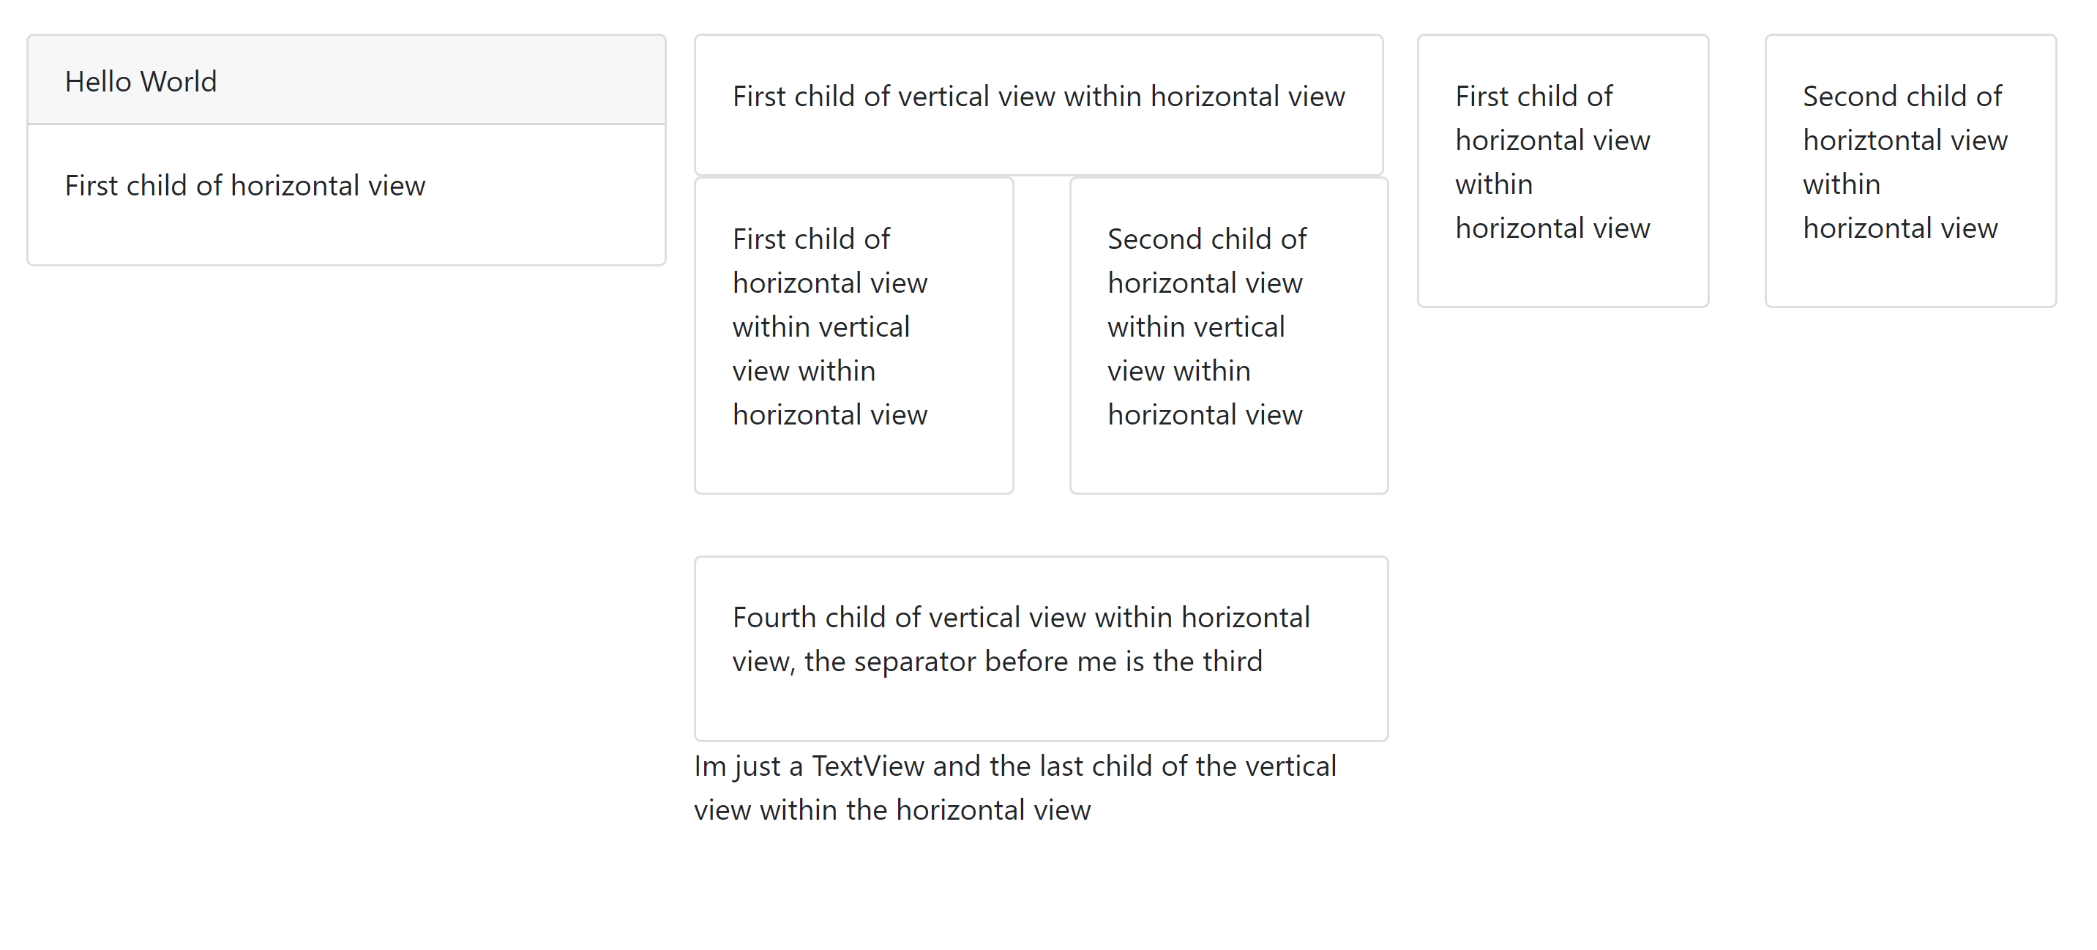This screenshot has height=950, width=2097.
Task: Click the "Second child of horizontal view within vertical" card
Action: pos(1228,335)
